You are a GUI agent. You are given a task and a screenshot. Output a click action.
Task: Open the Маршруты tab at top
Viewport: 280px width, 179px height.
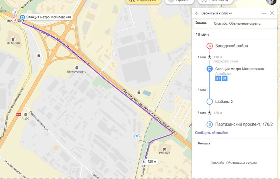(x=143, y=1)
